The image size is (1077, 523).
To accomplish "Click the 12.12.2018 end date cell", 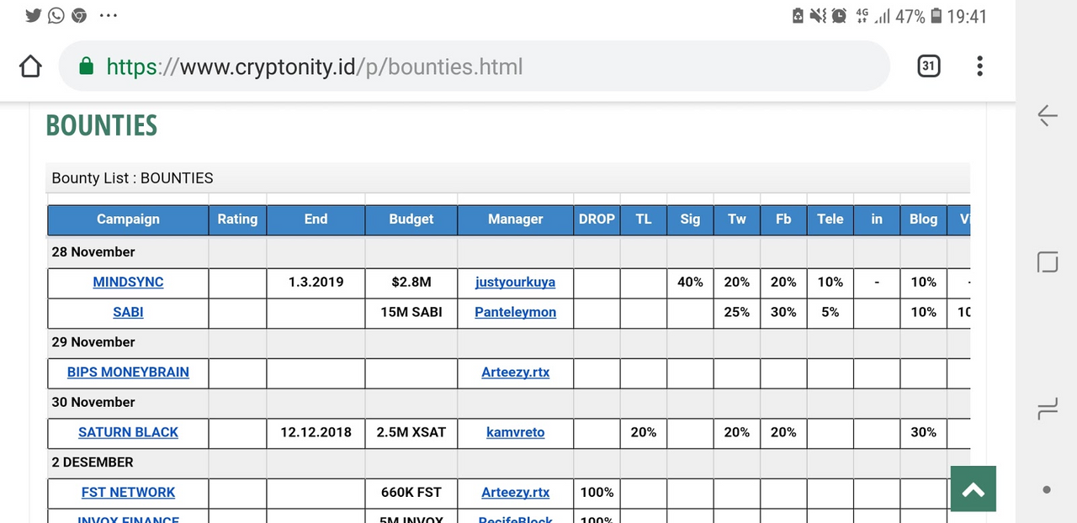I will click(x=316, y=432).
